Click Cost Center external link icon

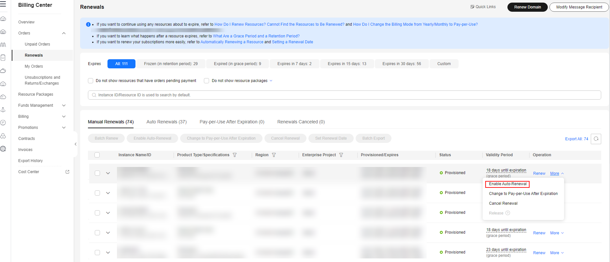(67, 172)
